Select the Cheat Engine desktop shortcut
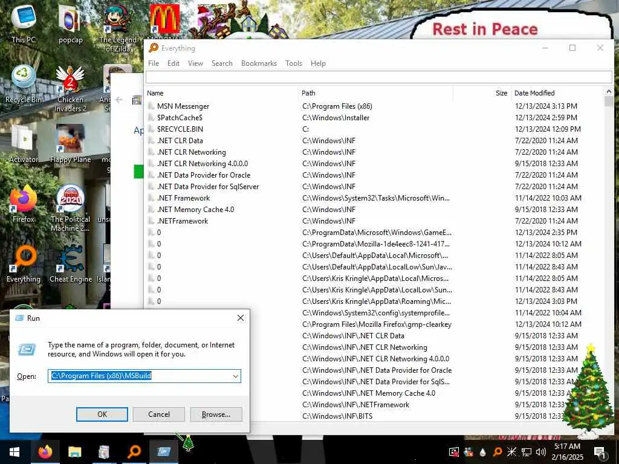 click(x=70, y=263)
